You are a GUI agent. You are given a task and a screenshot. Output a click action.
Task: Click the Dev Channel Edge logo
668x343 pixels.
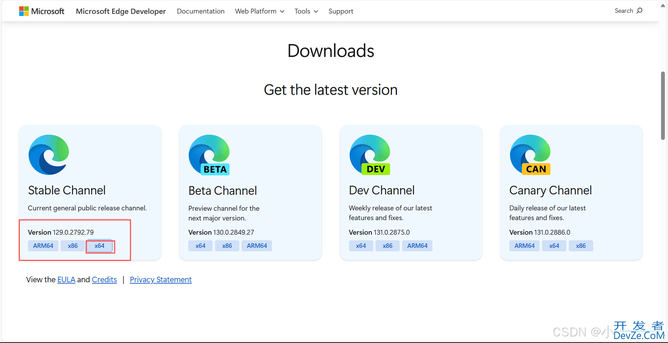click(370, 155)
